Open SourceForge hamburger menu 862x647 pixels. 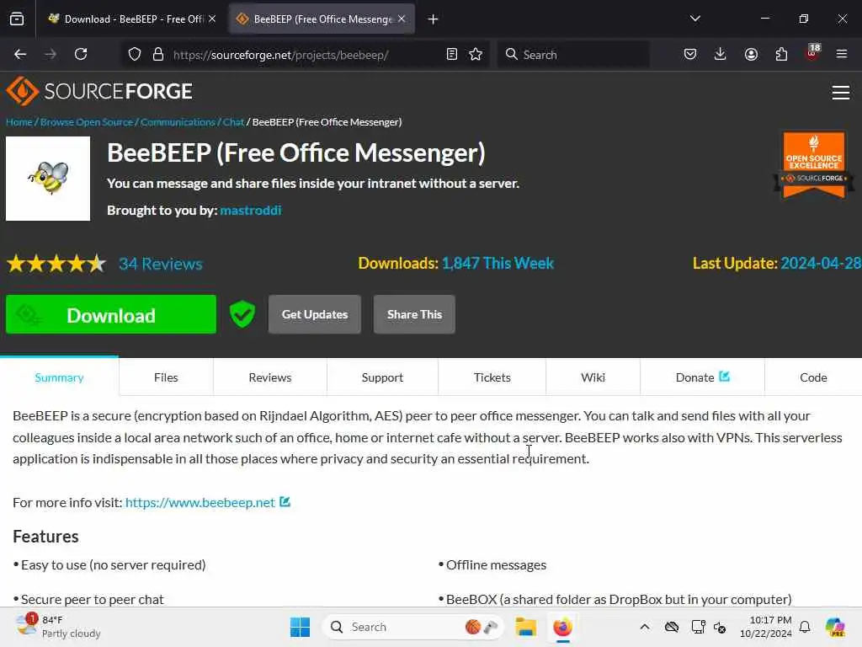tap(841, 93)
